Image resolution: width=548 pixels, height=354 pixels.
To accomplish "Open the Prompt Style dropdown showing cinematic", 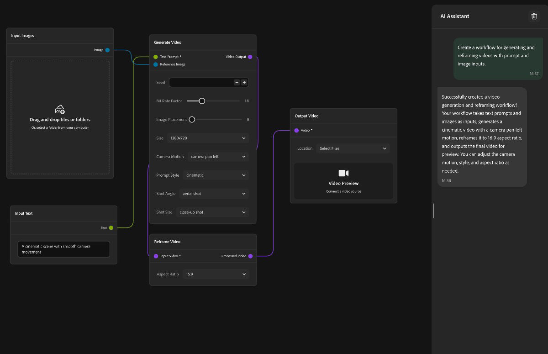I will (x=216, y=175).
